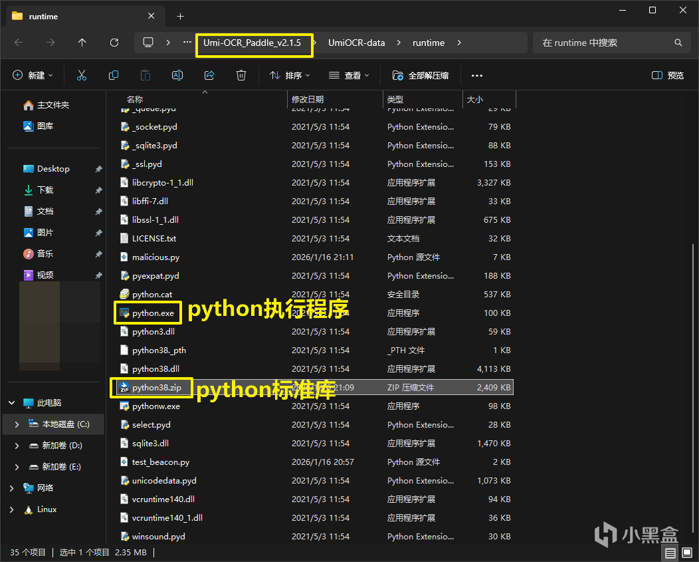Go back with the left arrow
This screenshot has height=562, width=699.
coord(19,43)
